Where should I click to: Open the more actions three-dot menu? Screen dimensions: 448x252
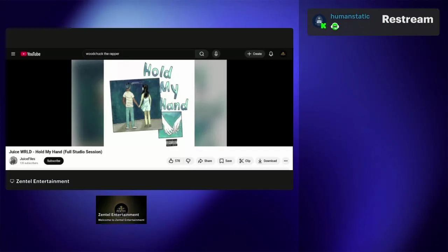[x=286, y=161]
